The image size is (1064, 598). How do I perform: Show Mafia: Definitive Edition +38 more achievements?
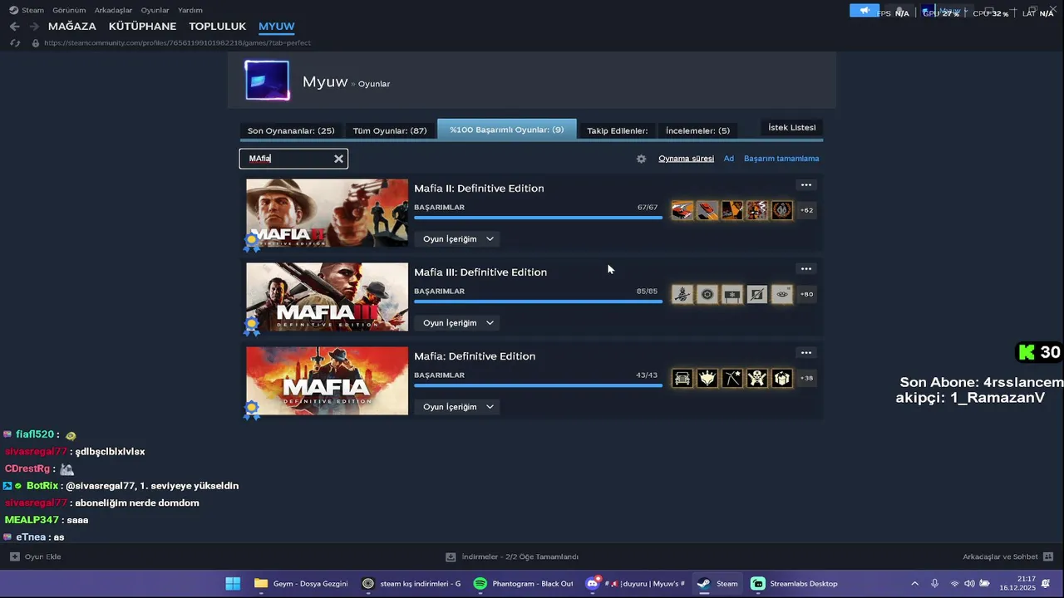point(806,378)
